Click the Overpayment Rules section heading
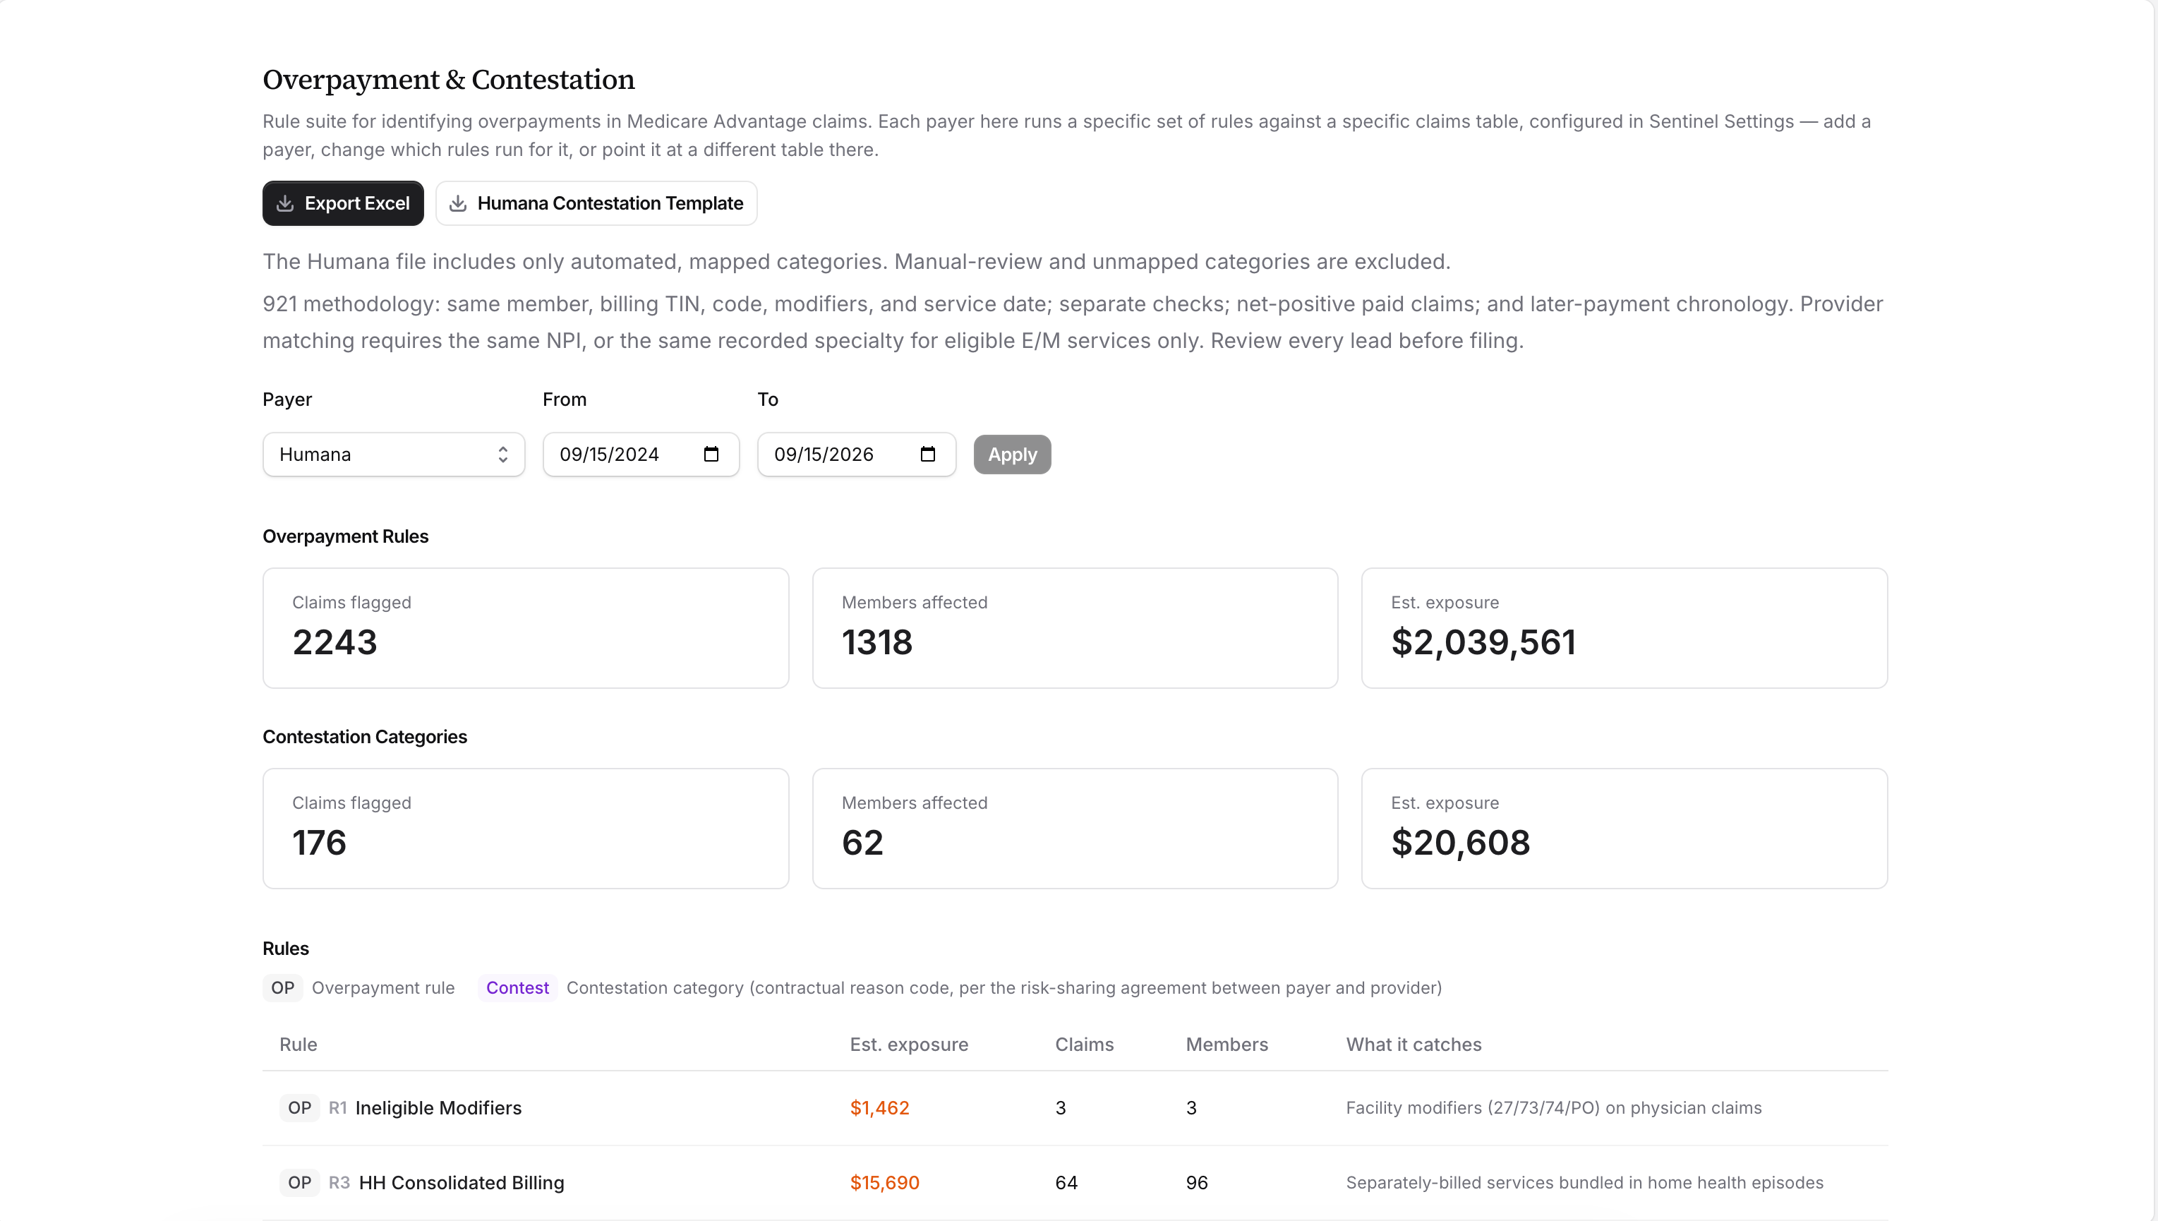2158x1221 pixels. [x=345, y=536]
